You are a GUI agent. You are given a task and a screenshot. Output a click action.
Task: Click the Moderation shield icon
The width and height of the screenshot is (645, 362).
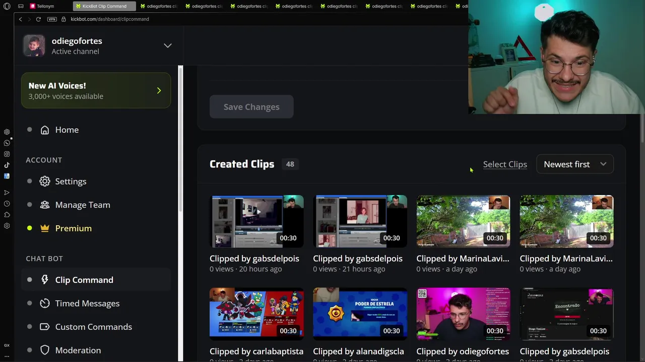(45, 350)
